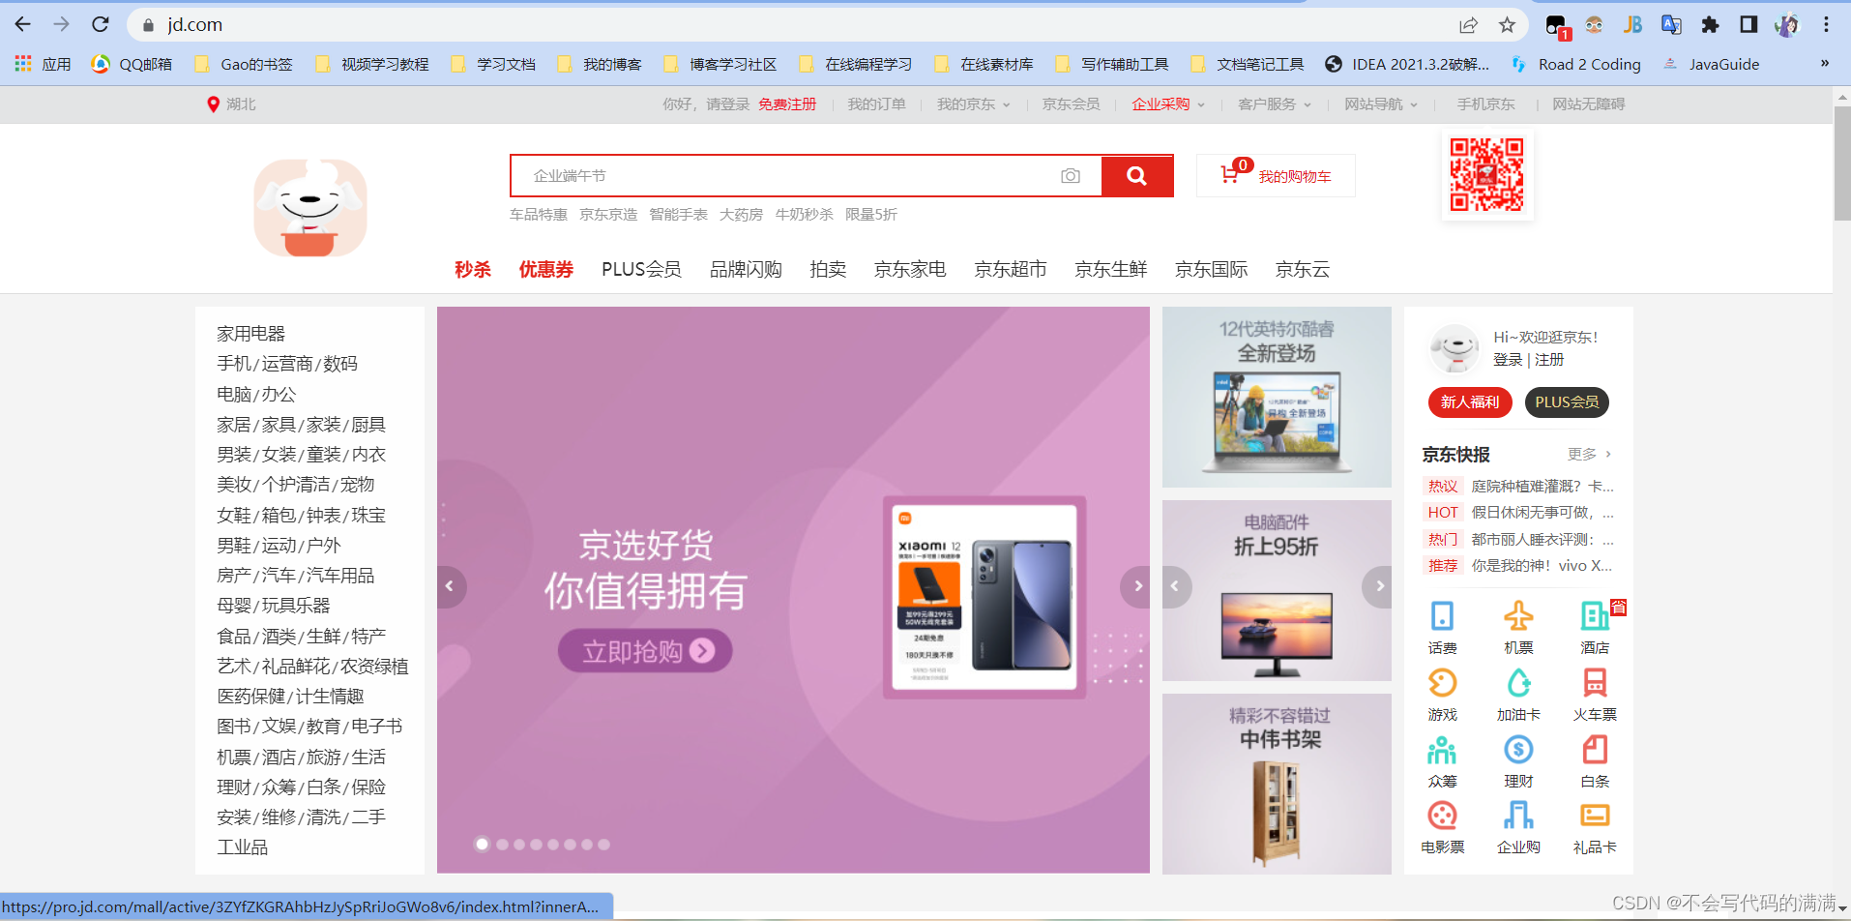Viewport: 1851px width, 921px height.
Task: Expand 更多 in 京东快报
Action: (x=1589, y=454)
